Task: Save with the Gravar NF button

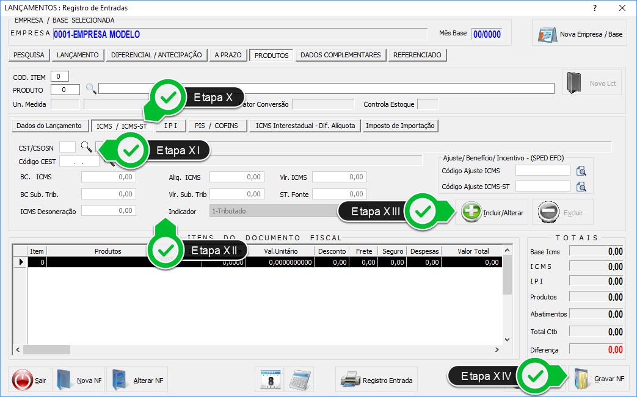Action: (599, 379)
